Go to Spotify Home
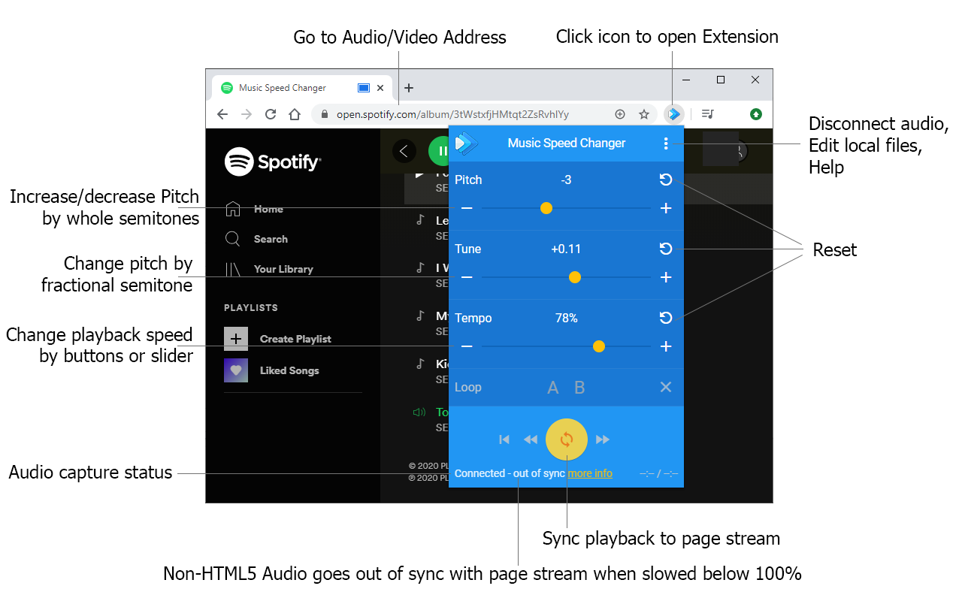962x601 pixels. pos(269,209)
